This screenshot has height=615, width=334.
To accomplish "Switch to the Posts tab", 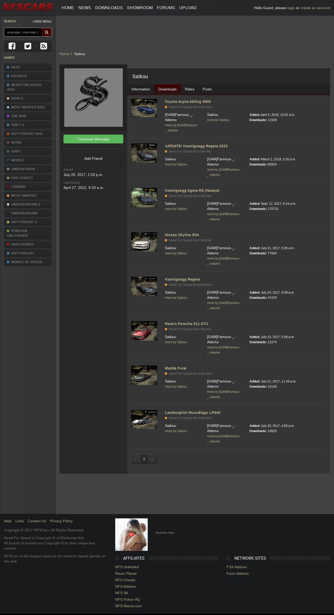I will pos(207,89).
